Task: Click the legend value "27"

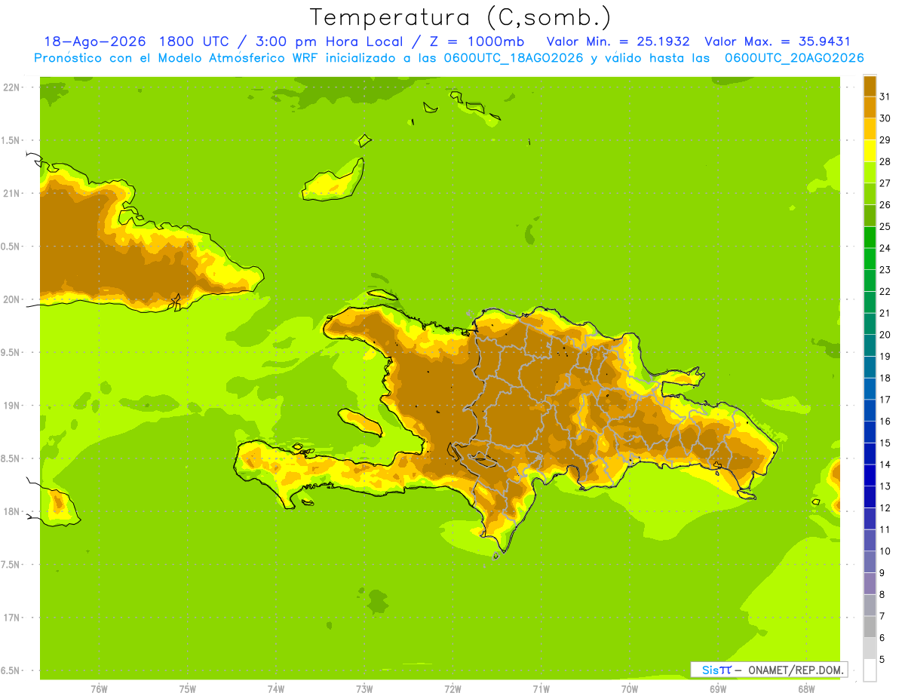Action: pos(885,183)
